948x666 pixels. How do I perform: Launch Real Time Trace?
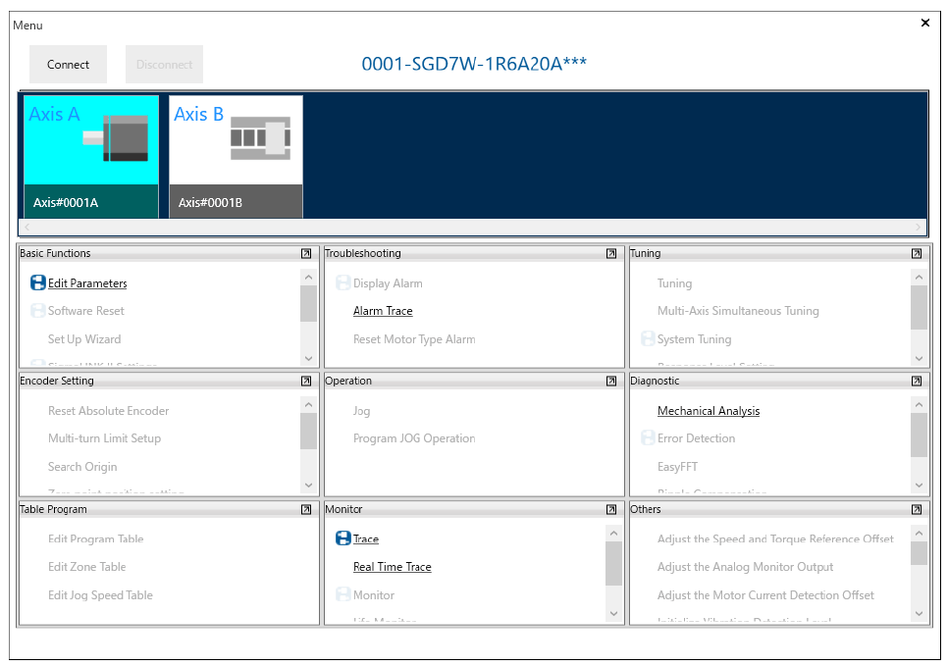pos(392,567)
